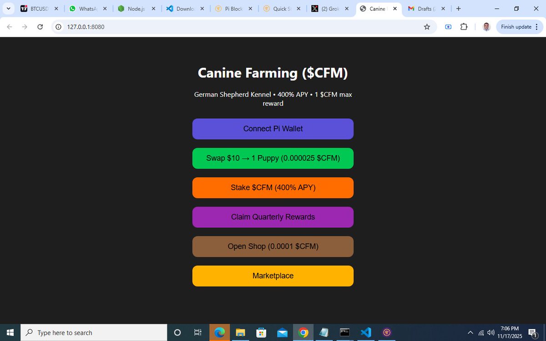Screen dimensions: 546x341
Task: Bookmark this page using the star icon
Action: 427,27
